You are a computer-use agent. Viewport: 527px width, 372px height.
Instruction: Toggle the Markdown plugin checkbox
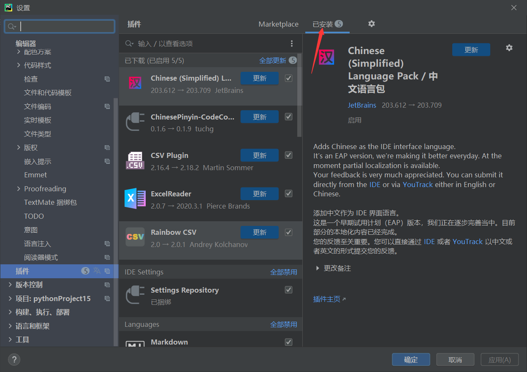tap(289, 342)
